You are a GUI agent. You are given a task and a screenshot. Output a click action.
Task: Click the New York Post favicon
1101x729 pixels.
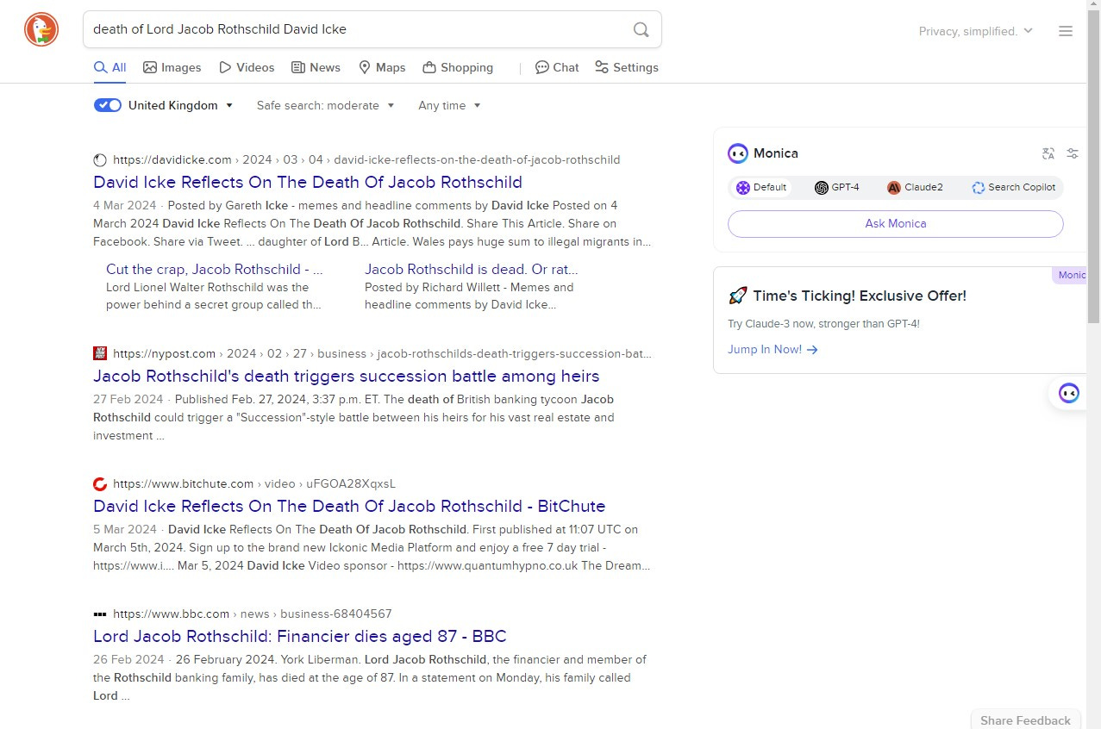[100, 353]
